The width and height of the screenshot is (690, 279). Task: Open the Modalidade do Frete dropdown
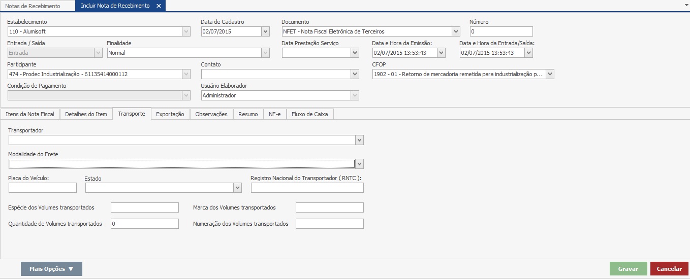tap(359, 163)
